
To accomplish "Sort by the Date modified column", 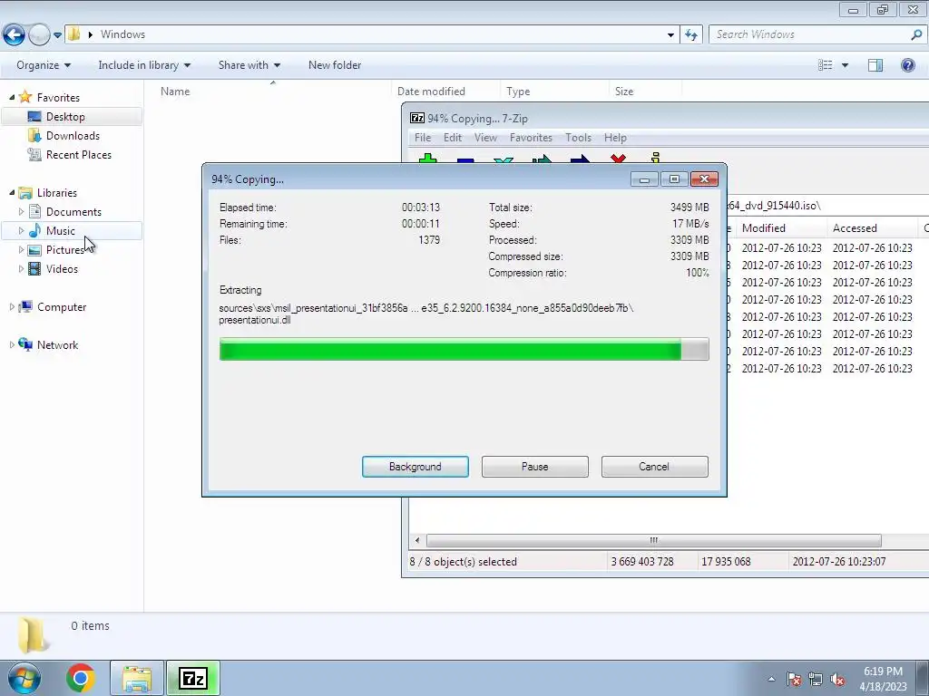I will 431,92.
